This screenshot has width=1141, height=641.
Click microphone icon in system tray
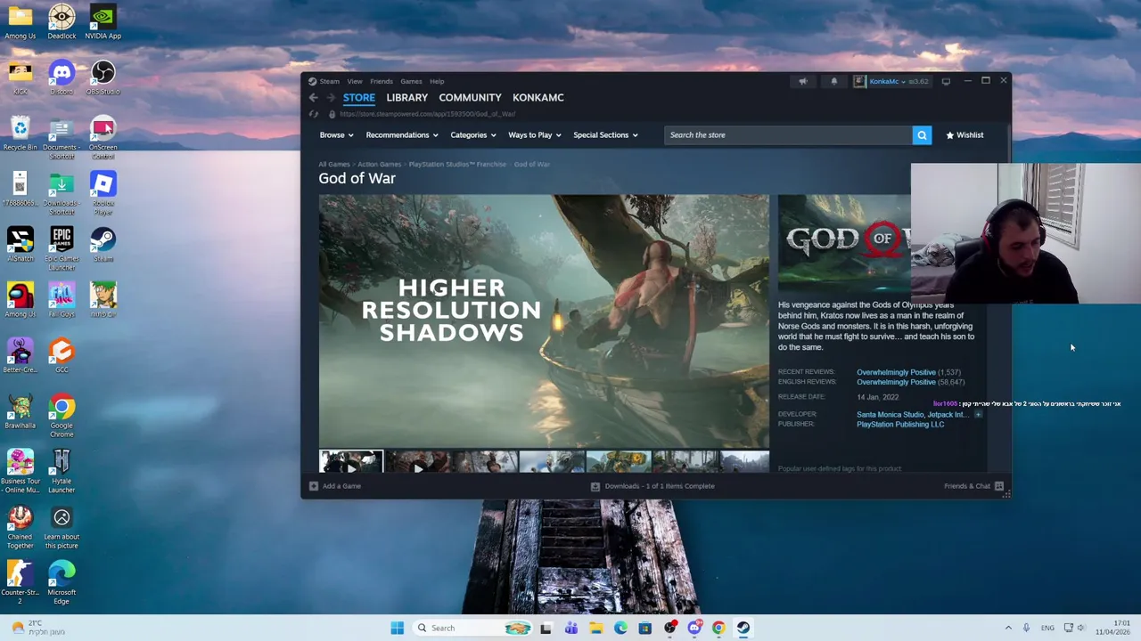point(1026,628)
